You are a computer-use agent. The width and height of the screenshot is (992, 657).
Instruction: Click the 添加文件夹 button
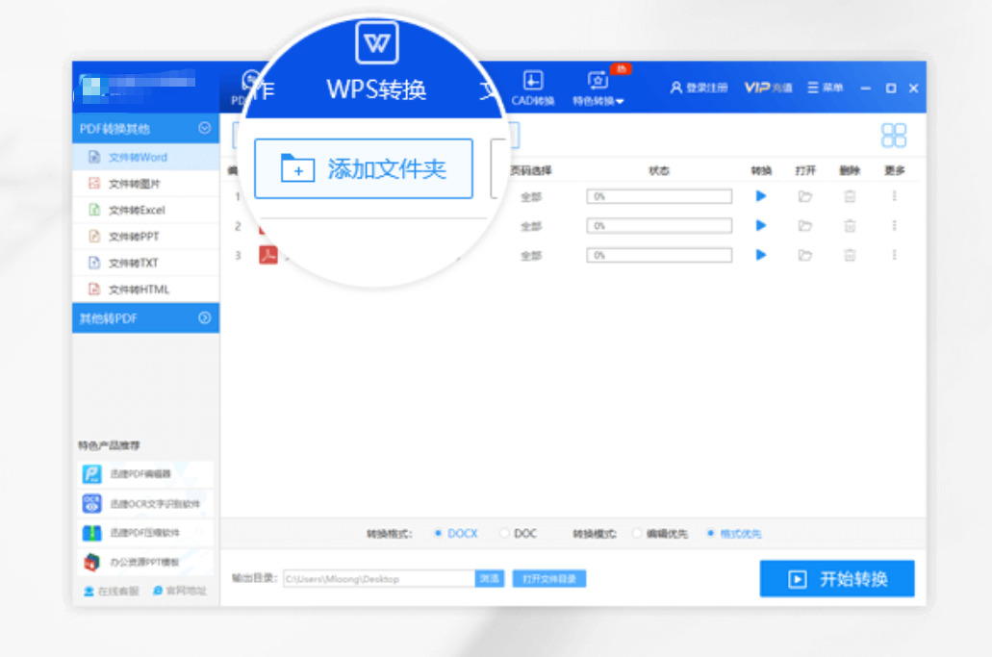pyautogui.click(x=364, y=169)
